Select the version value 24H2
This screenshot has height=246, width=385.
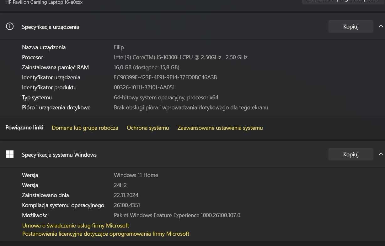[120, 185]
